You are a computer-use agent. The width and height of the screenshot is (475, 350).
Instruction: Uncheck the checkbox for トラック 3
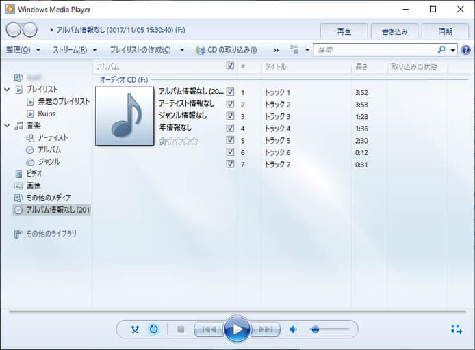coord(230,116)
